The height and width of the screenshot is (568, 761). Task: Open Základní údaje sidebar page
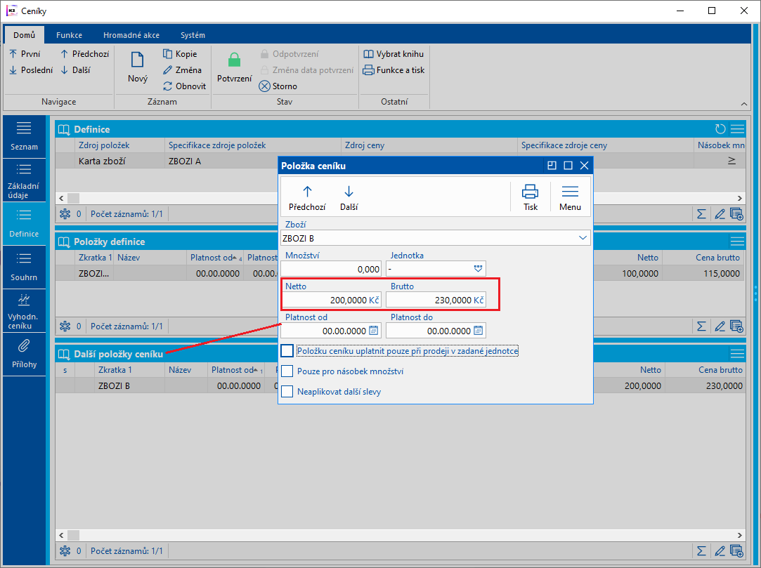point(24,180)
